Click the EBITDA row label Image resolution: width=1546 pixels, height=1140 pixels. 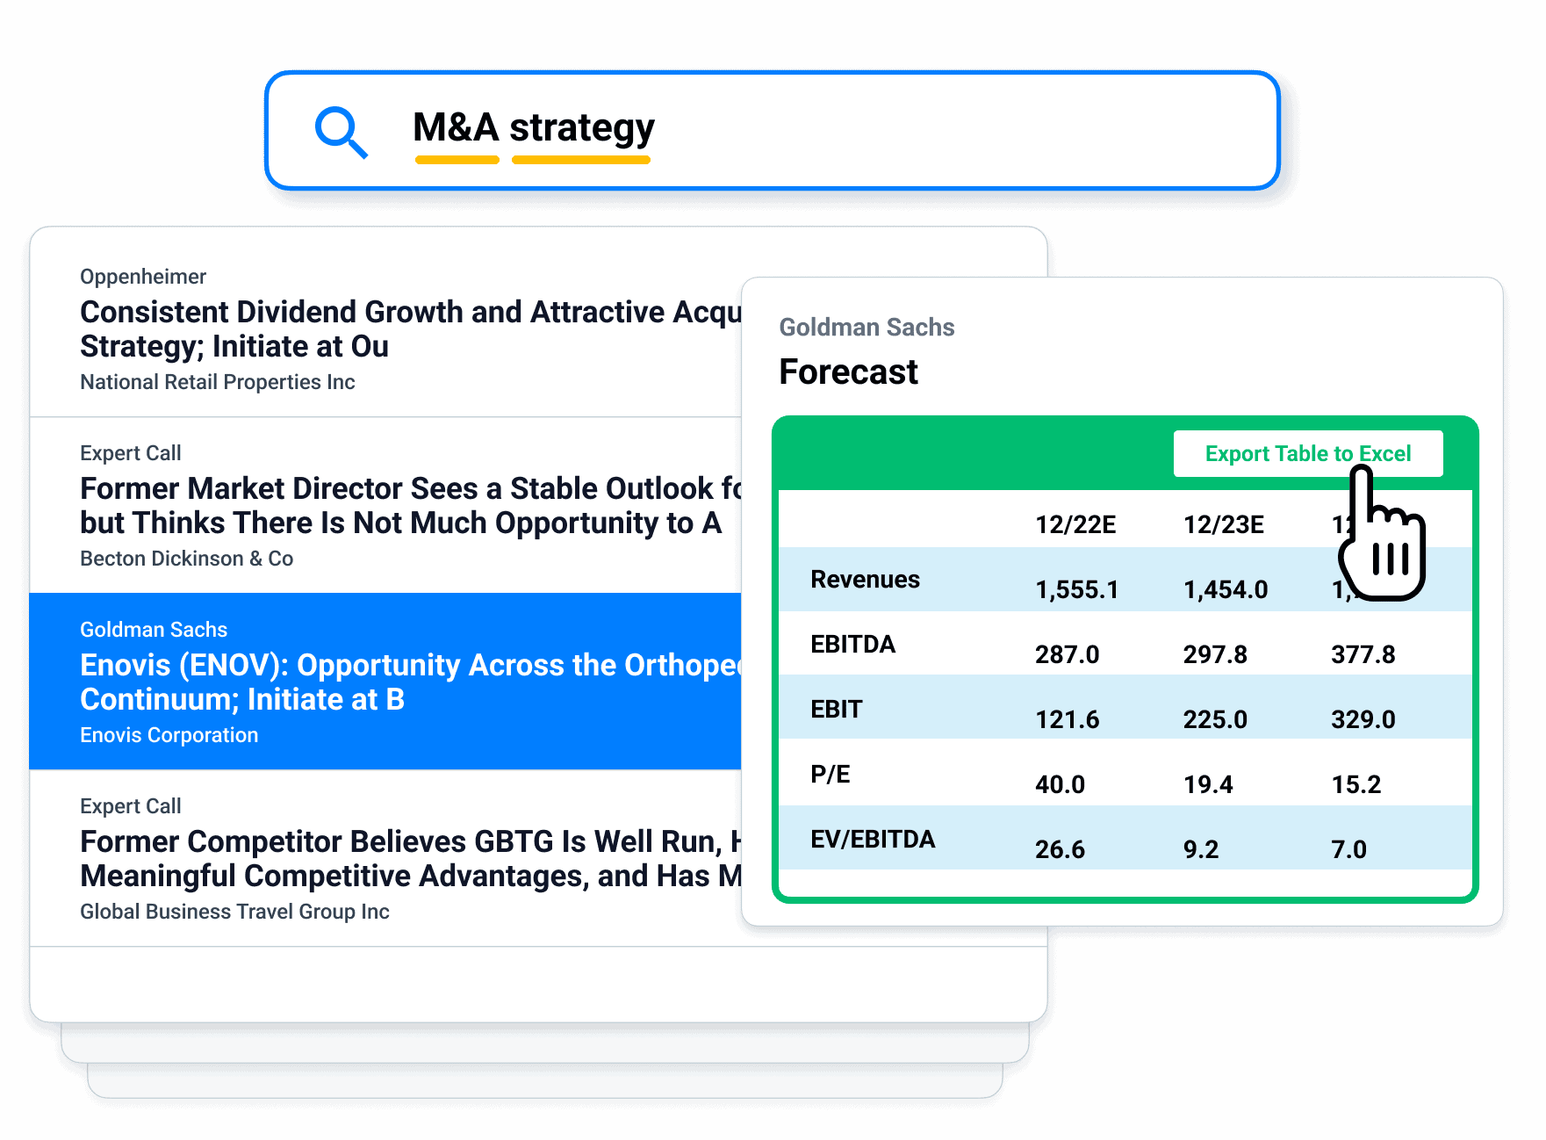click(x=852, y=645)
